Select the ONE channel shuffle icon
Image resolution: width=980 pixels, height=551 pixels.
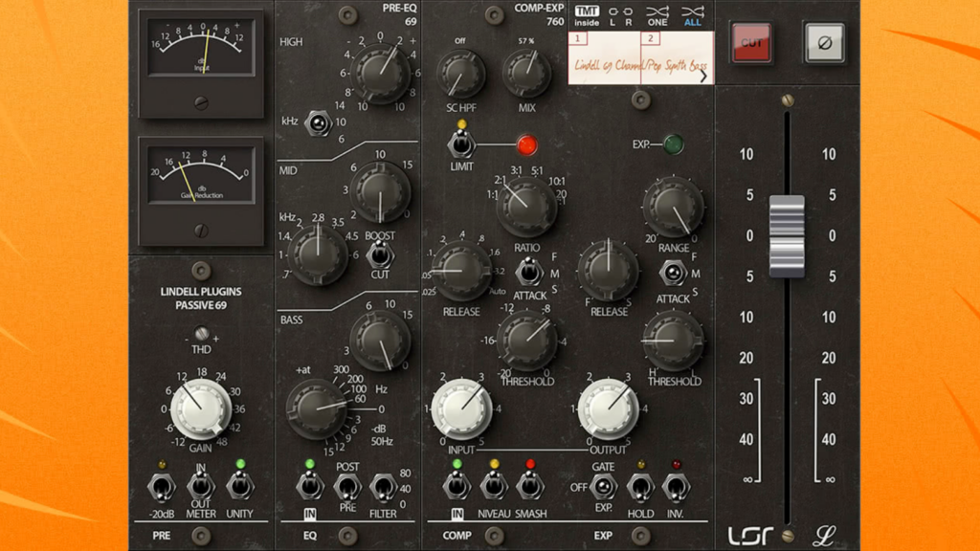point(657,15)
